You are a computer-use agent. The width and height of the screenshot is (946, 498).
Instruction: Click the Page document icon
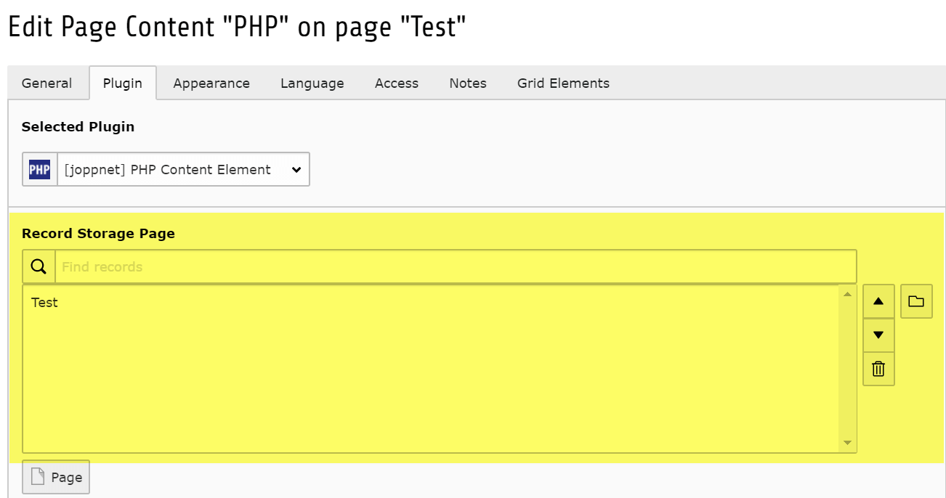(39, 477)
